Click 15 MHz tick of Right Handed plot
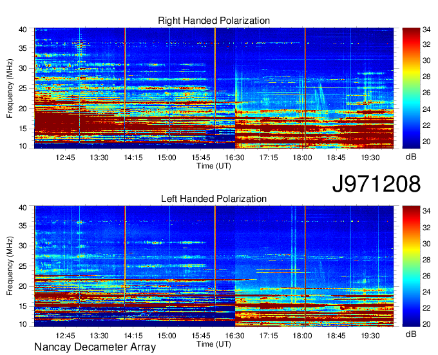The height and width of the screenshot is (355, 438). [x=23, y=129]
